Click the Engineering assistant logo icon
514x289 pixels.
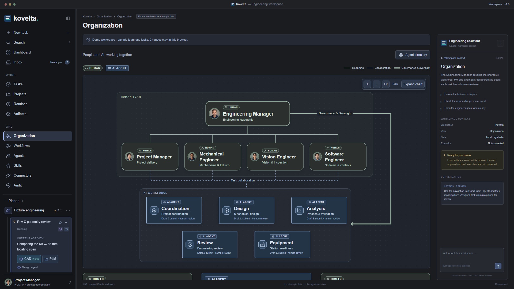[444, 43]
